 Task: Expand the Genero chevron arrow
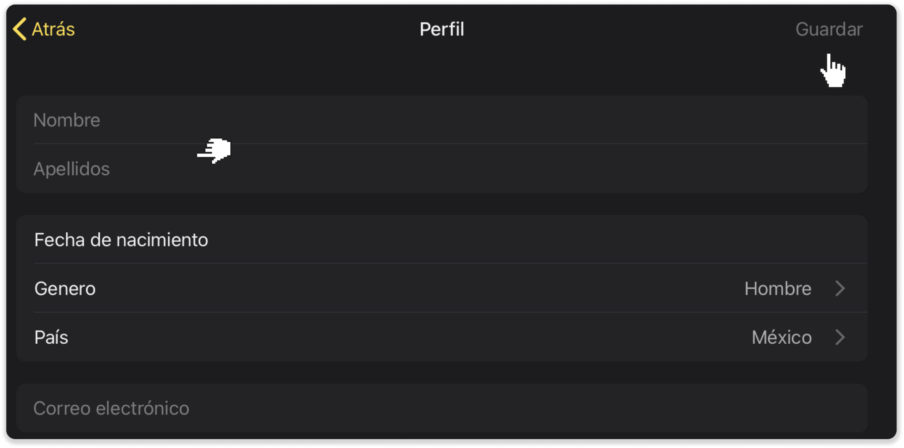[x=840, y=289]
